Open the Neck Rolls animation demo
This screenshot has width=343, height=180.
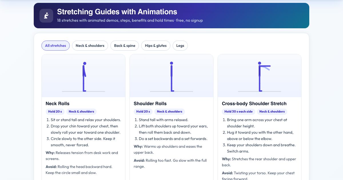click(83, 76)
